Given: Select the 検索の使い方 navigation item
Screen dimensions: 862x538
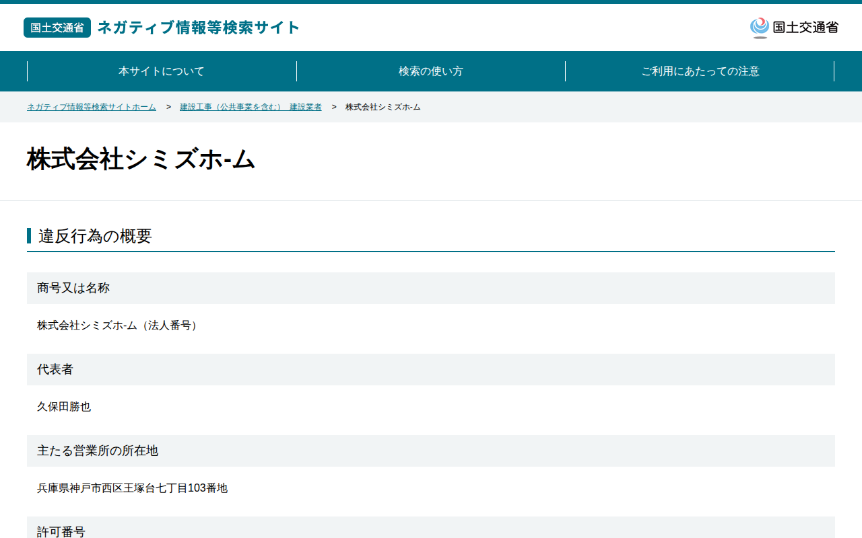Looking at the screenshot, I should (x=431, y=71).
